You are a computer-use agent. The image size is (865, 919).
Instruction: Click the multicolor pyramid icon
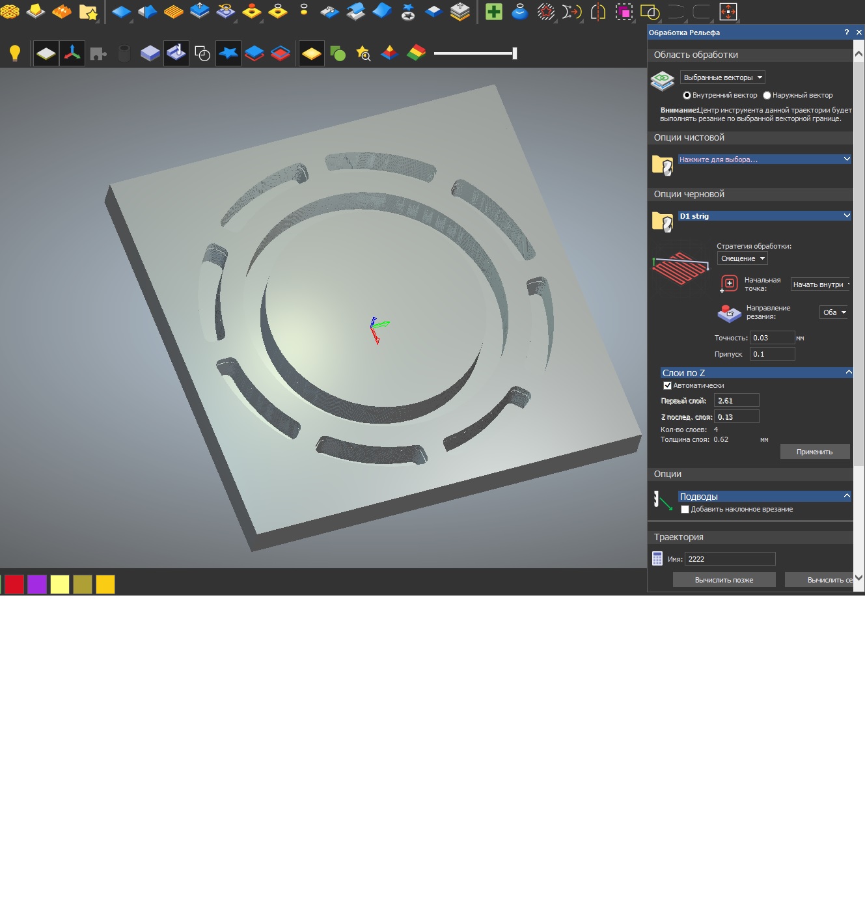click(389, 53)
